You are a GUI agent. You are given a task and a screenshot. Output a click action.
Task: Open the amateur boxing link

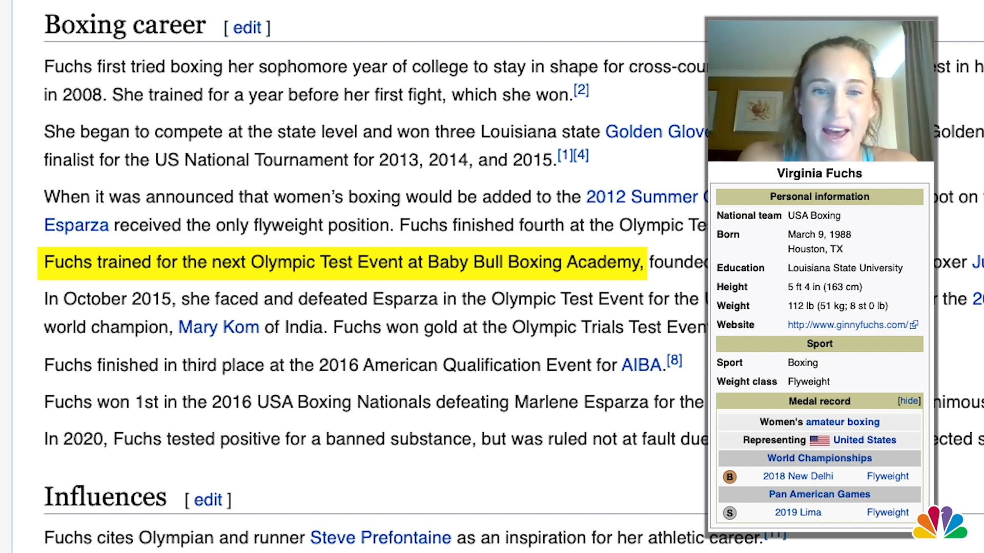pyautogui.click(x=842, y=421)
